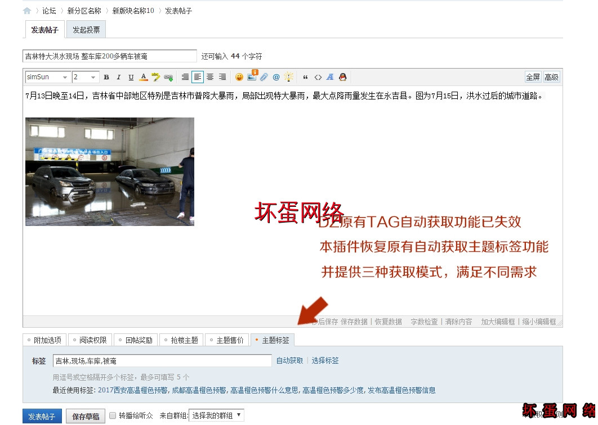Click the 论坛 breadcrumb link
Image resolution: width=598 pixels, height=425 pixels.
coord(49,11)
